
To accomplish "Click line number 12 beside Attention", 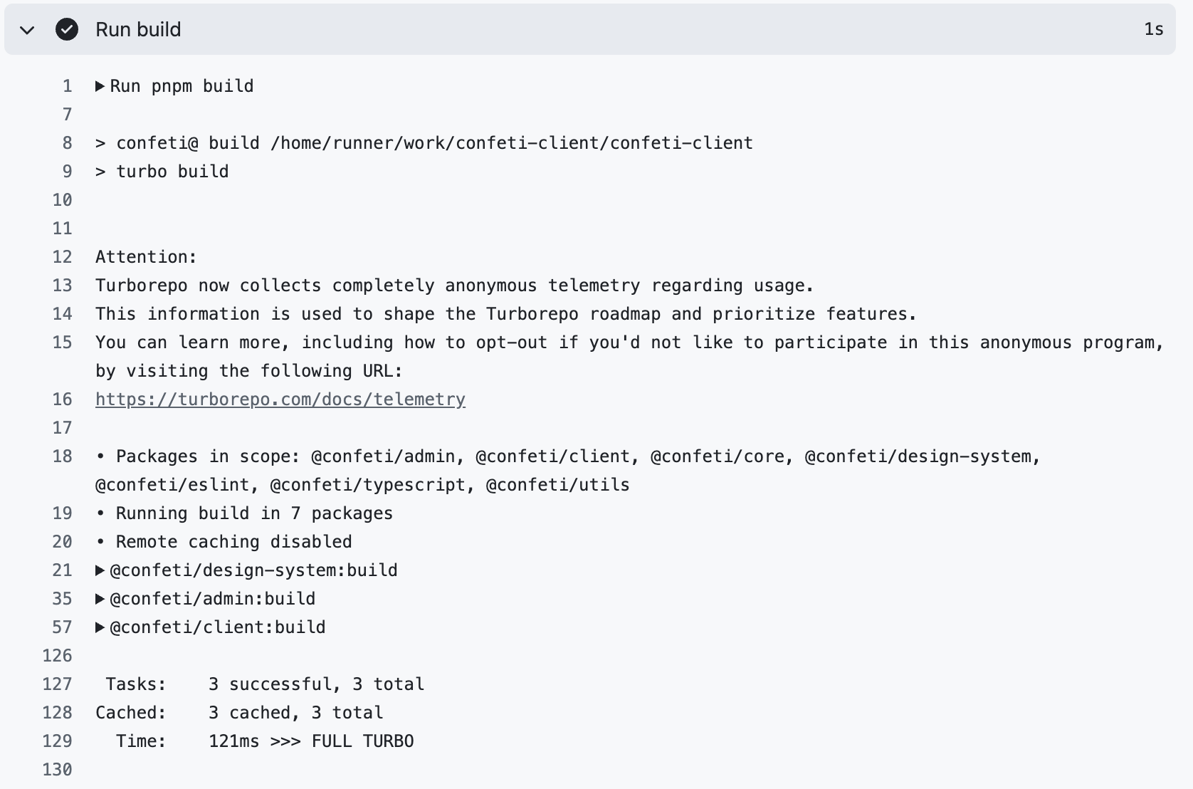I will click(x=63, y=257).
